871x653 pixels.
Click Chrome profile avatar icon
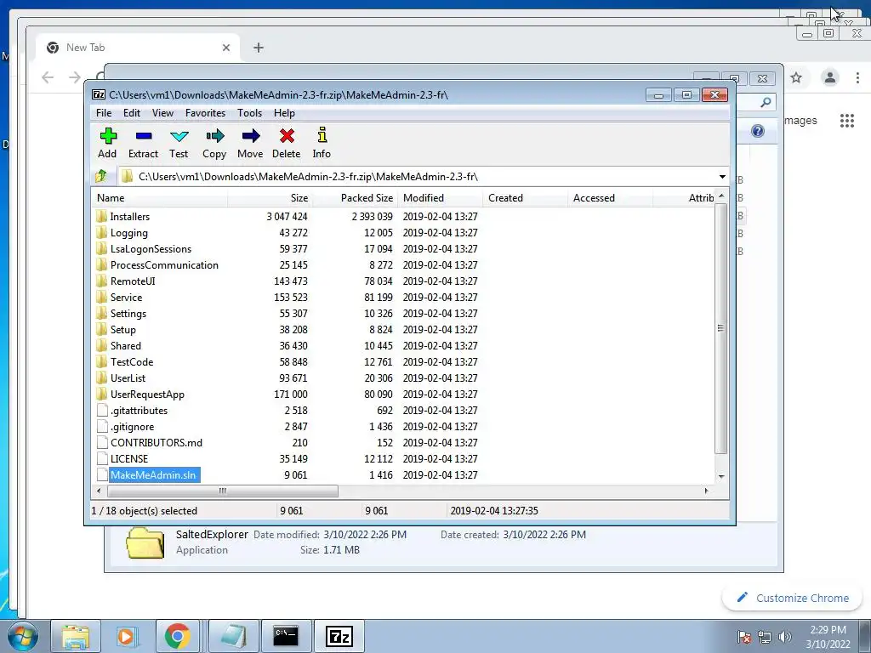click(x=830, y=77)
